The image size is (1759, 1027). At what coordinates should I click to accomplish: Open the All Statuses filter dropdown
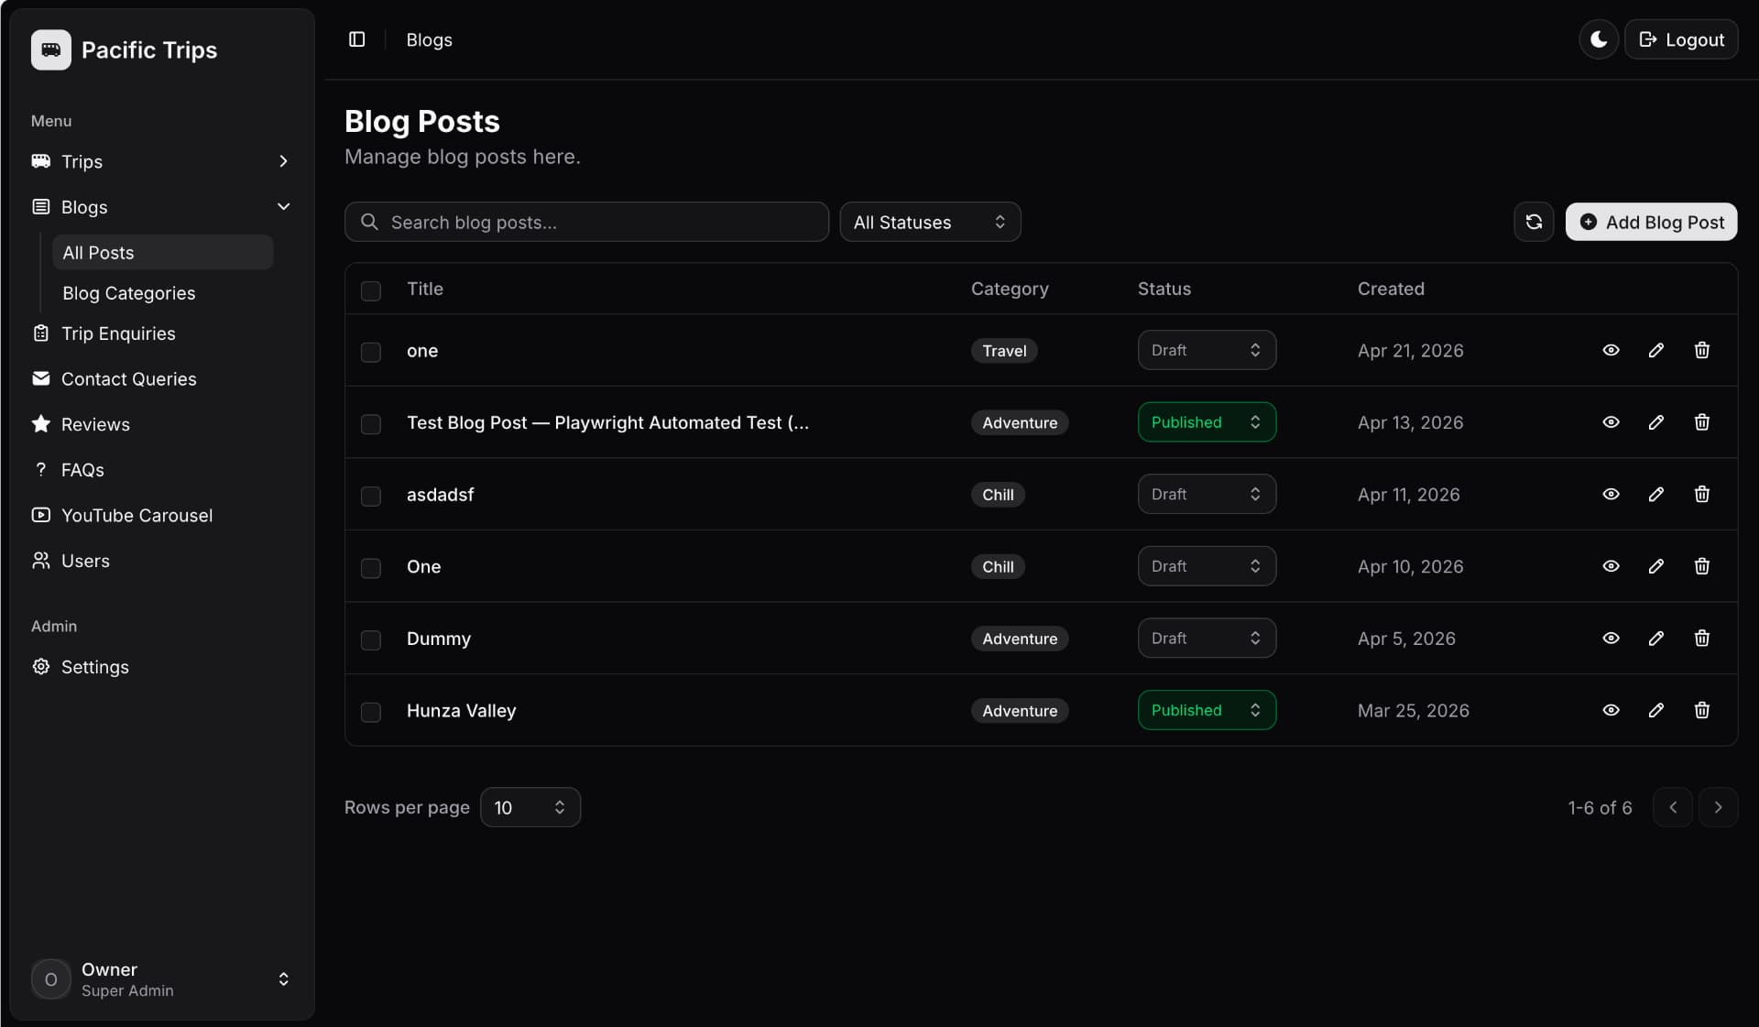(x=930, y=222)
